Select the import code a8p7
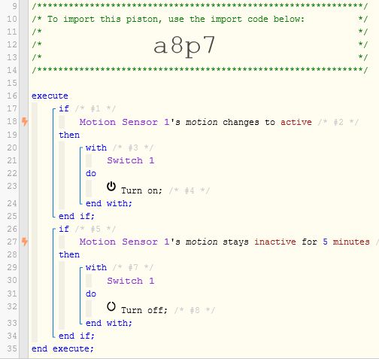Image resolution: width=379 pixels, height=359 pixels. coord(184,46)
